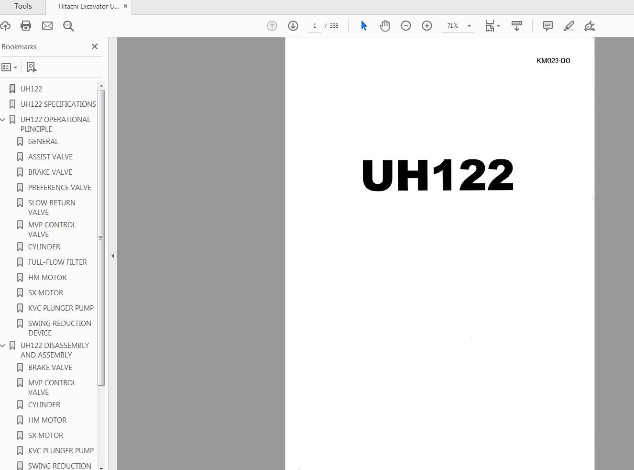The height and width of the screenshot is (470, 634).
Task: Open the UH122 bookmark
Action: point(31,89)
